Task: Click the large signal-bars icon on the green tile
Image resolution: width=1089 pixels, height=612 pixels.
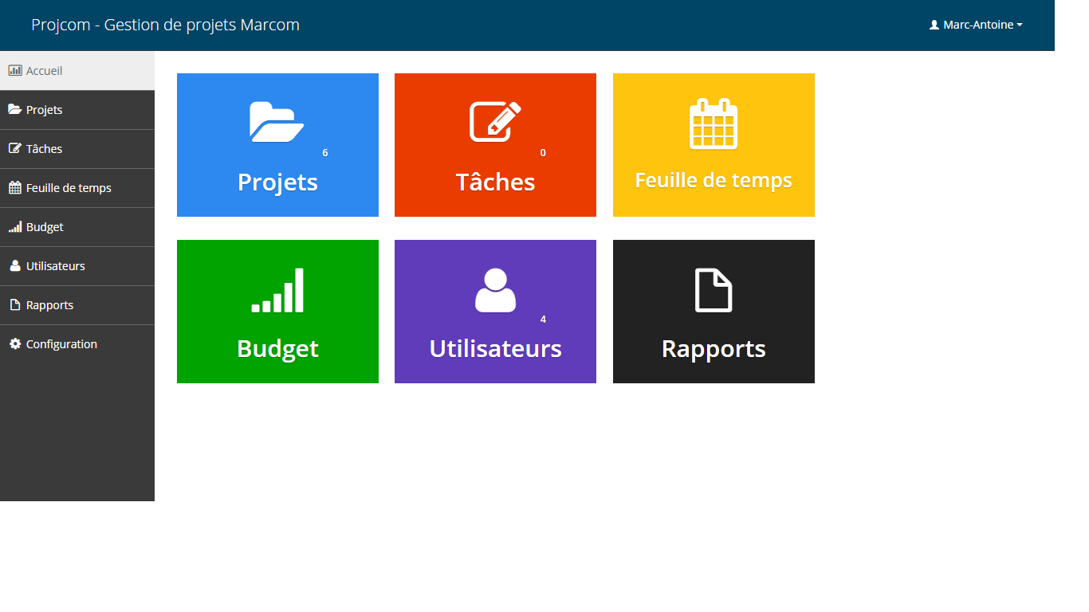Action: pos(277,290)
